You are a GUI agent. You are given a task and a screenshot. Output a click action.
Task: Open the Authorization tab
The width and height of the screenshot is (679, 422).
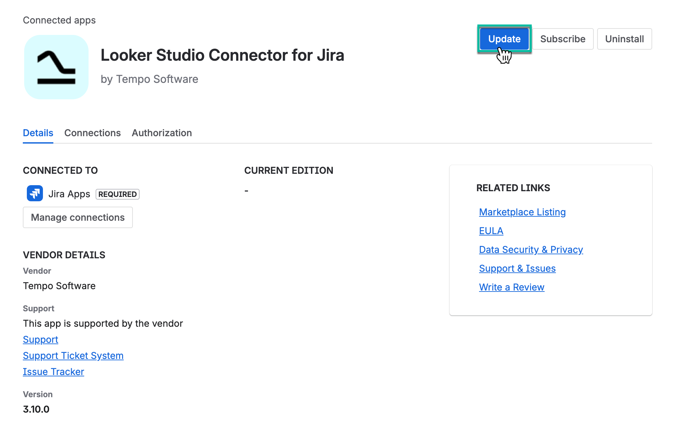162,133
